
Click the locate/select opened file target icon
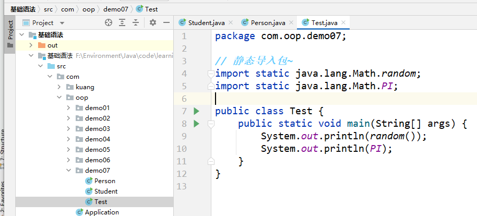pyautogui.click(x=109, y=22)
